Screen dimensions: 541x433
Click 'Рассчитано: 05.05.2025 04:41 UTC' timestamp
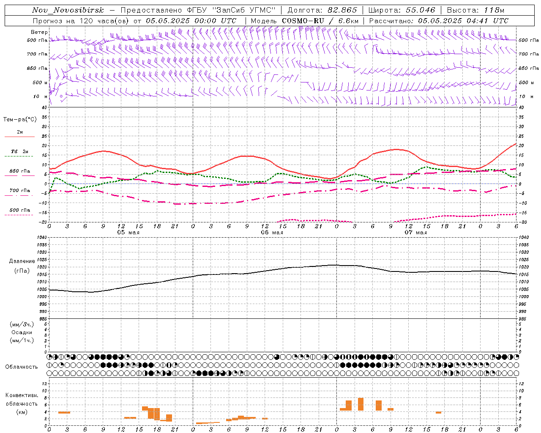[x=439, y=21]
